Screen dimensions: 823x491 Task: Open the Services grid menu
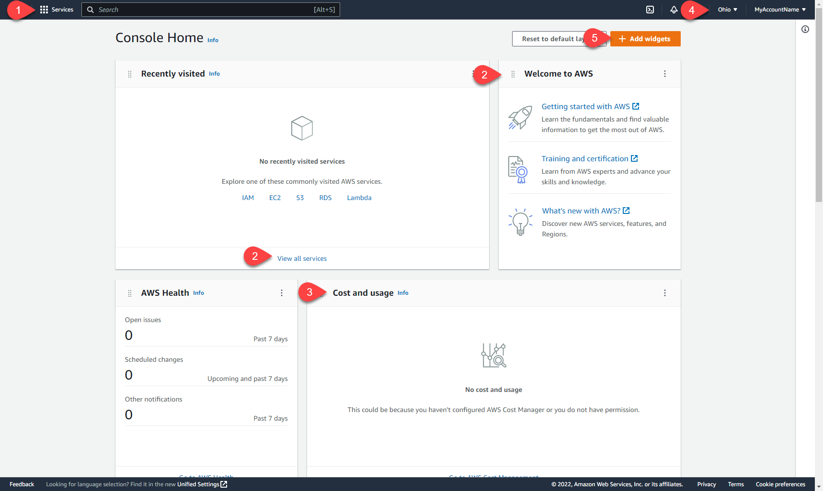click(x=57, y=10)
